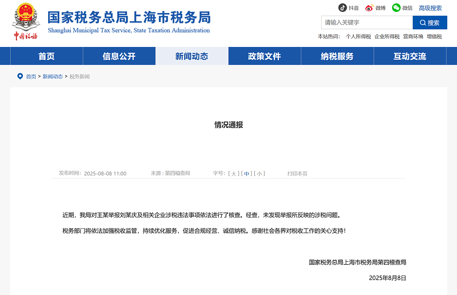Set font size to 小 (small)
Viewport: 457px width, 295px height.
[259, 174]
